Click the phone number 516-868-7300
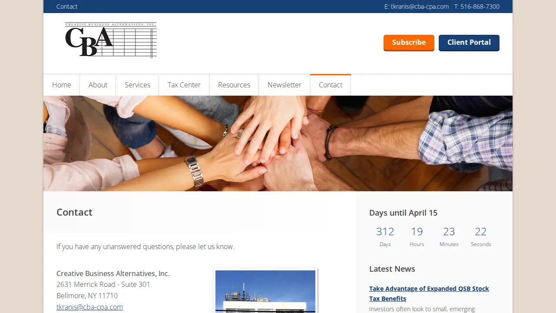Screen dimensions: 556x313 coord(480,7)
